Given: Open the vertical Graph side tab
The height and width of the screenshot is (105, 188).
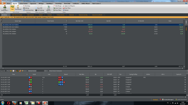Looking at the screenshot, I should point(186,29).
